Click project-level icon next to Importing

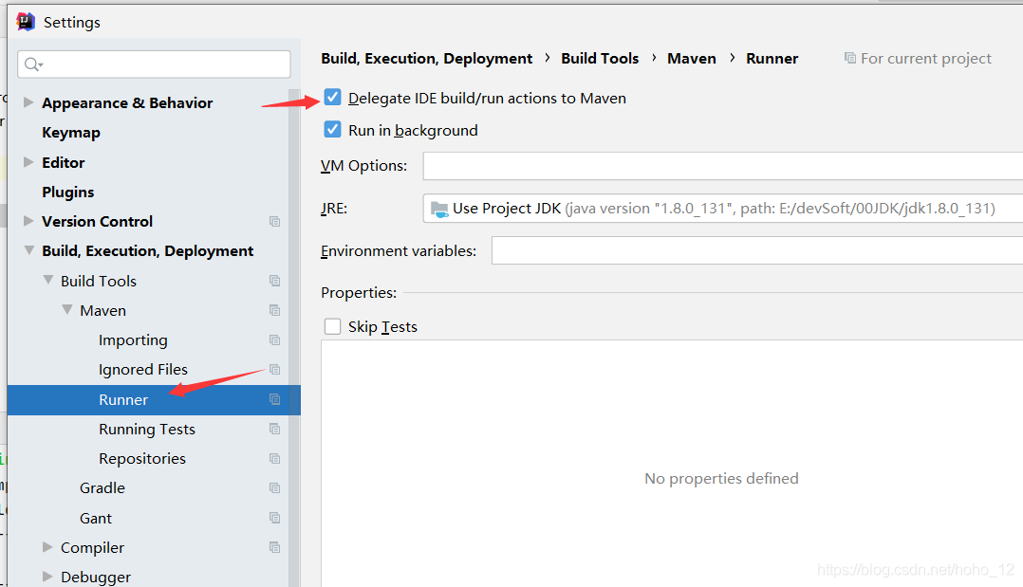tap(274, 340)
